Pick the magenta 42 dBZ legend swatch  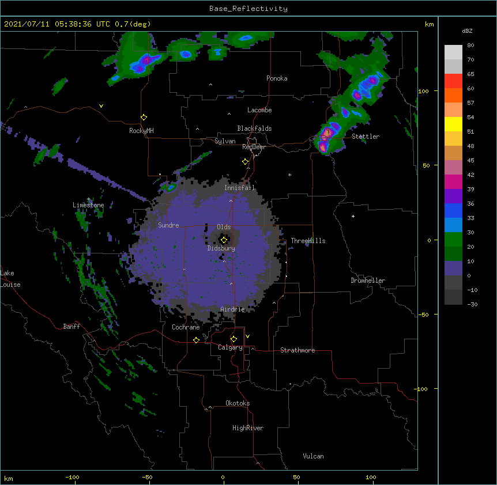453,181
